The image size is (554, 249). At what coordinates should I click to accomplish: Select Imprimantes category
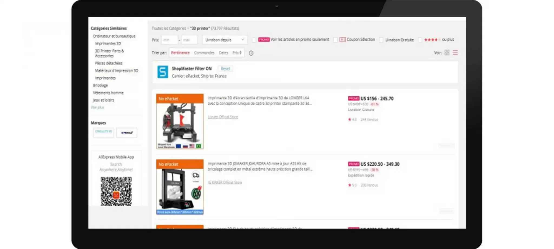click(105, 78)
